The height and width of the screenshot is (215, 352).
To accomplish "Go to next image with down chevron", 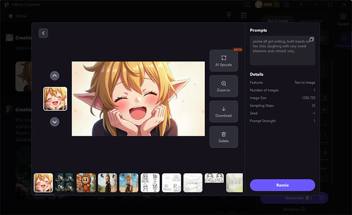I will 55,122.
